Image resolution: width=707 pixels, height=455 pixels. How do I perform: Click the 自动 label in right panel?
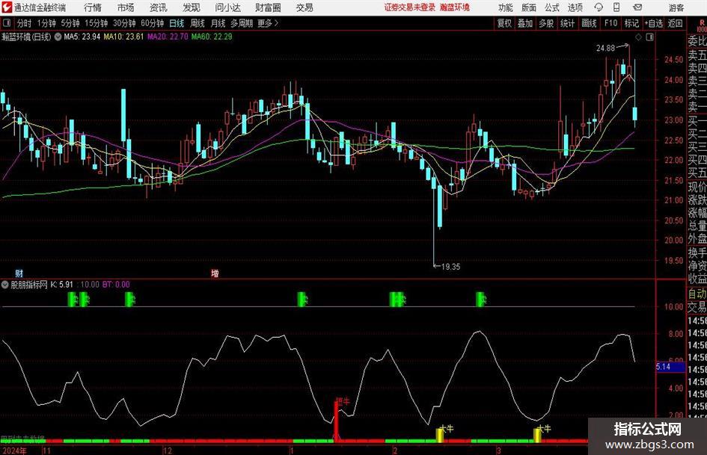(x=697, y=294)
